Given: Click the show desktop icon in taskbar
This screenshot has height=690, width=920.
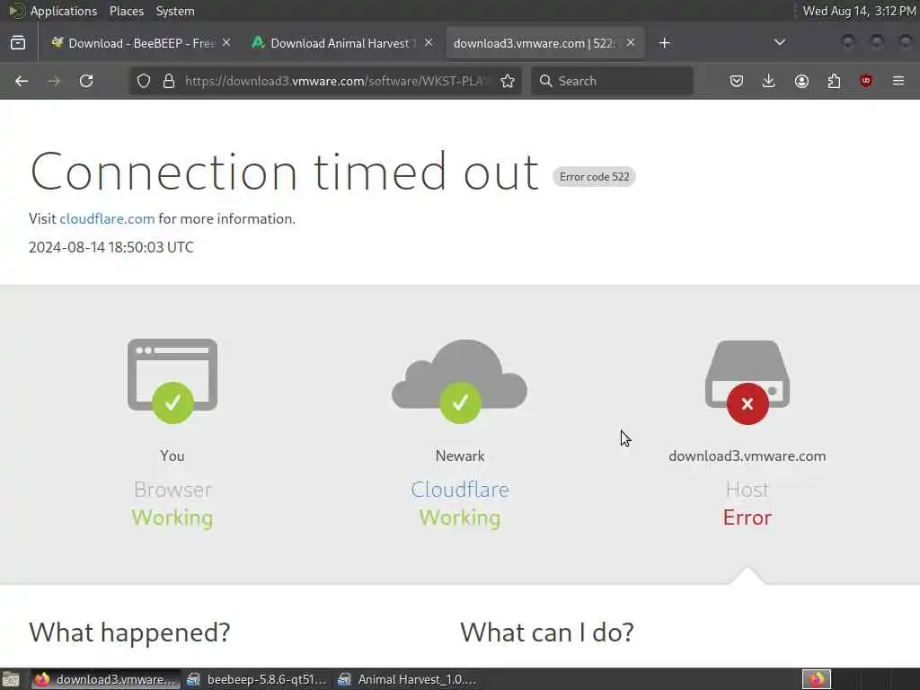Looking at the screenshot, I should point(11,679).
